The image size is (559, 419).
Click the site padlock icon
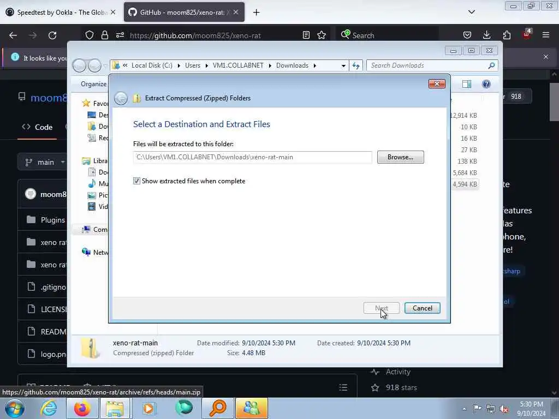pyautogui.click(x=104, y=35)
